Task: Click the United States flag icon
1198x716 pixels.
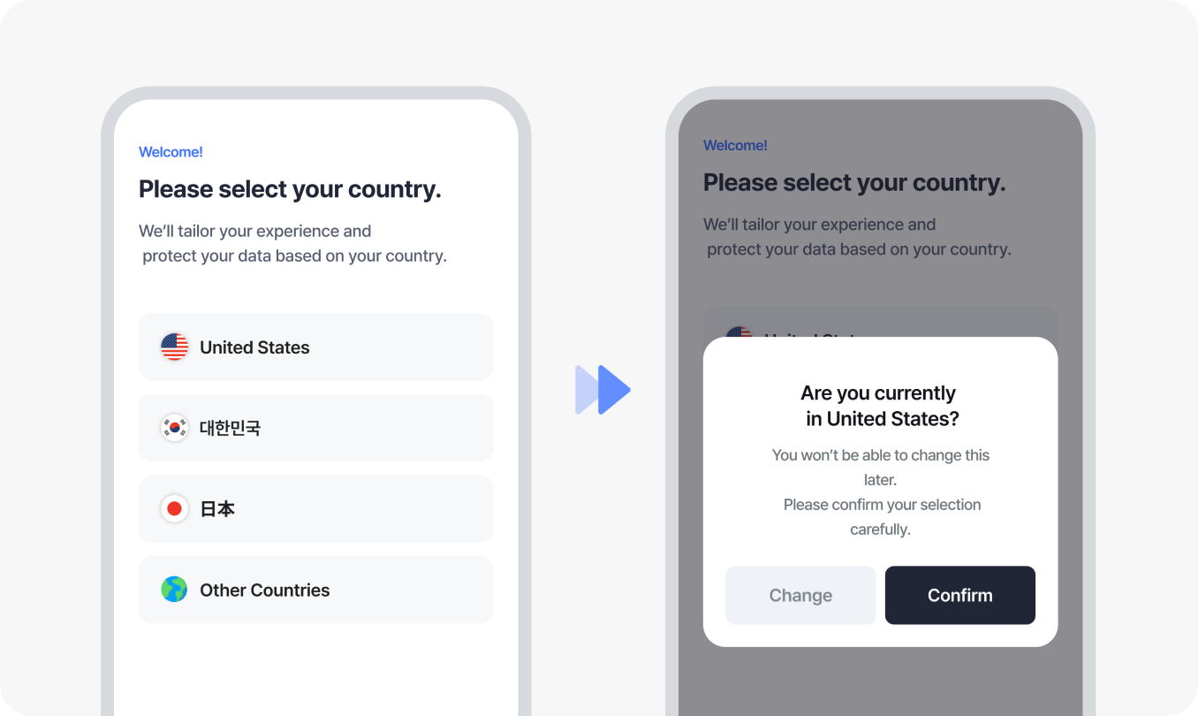Action: (174, 347)
